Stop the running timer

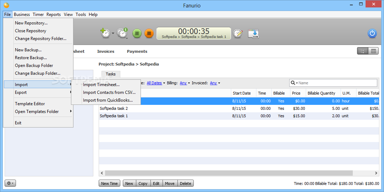point(149,33)
